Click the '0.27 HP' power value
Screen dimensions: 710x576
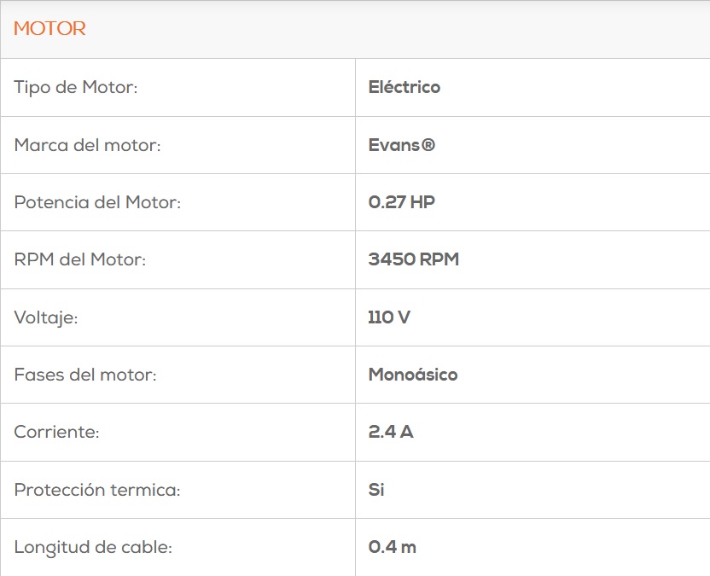coord(402,203)
